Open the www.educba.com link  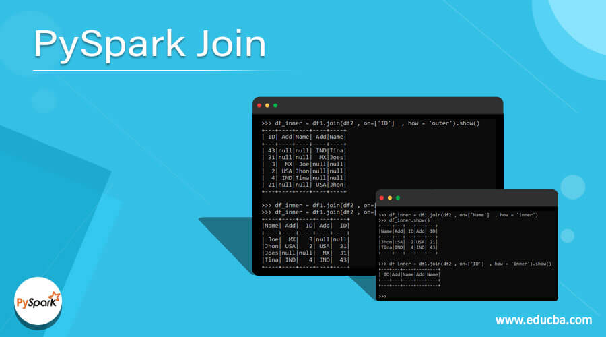(x=543, y=320)
